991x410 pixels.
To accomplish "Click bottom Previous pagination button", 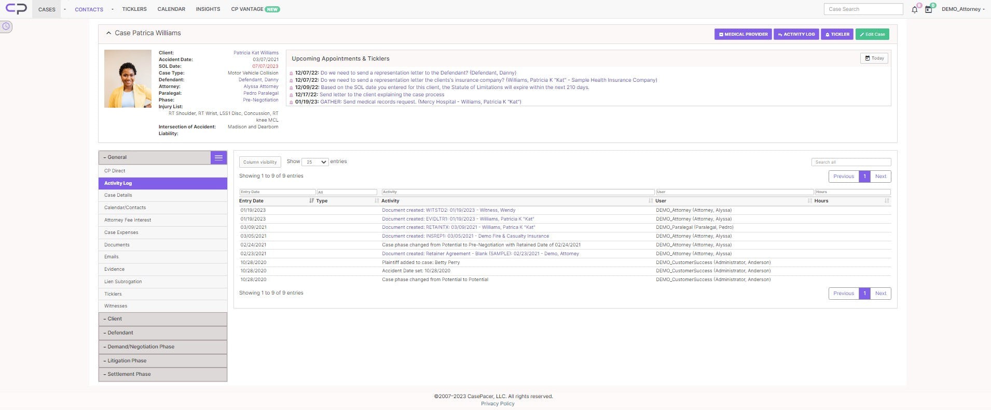I will click(844, 294).
